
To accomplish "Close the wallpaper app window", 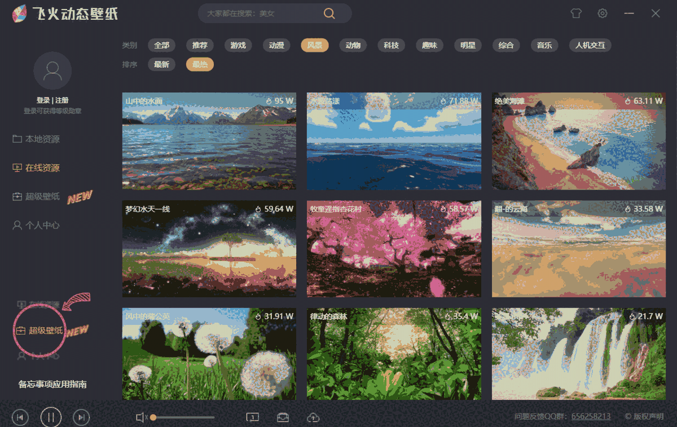I will (x=656, y=14).
